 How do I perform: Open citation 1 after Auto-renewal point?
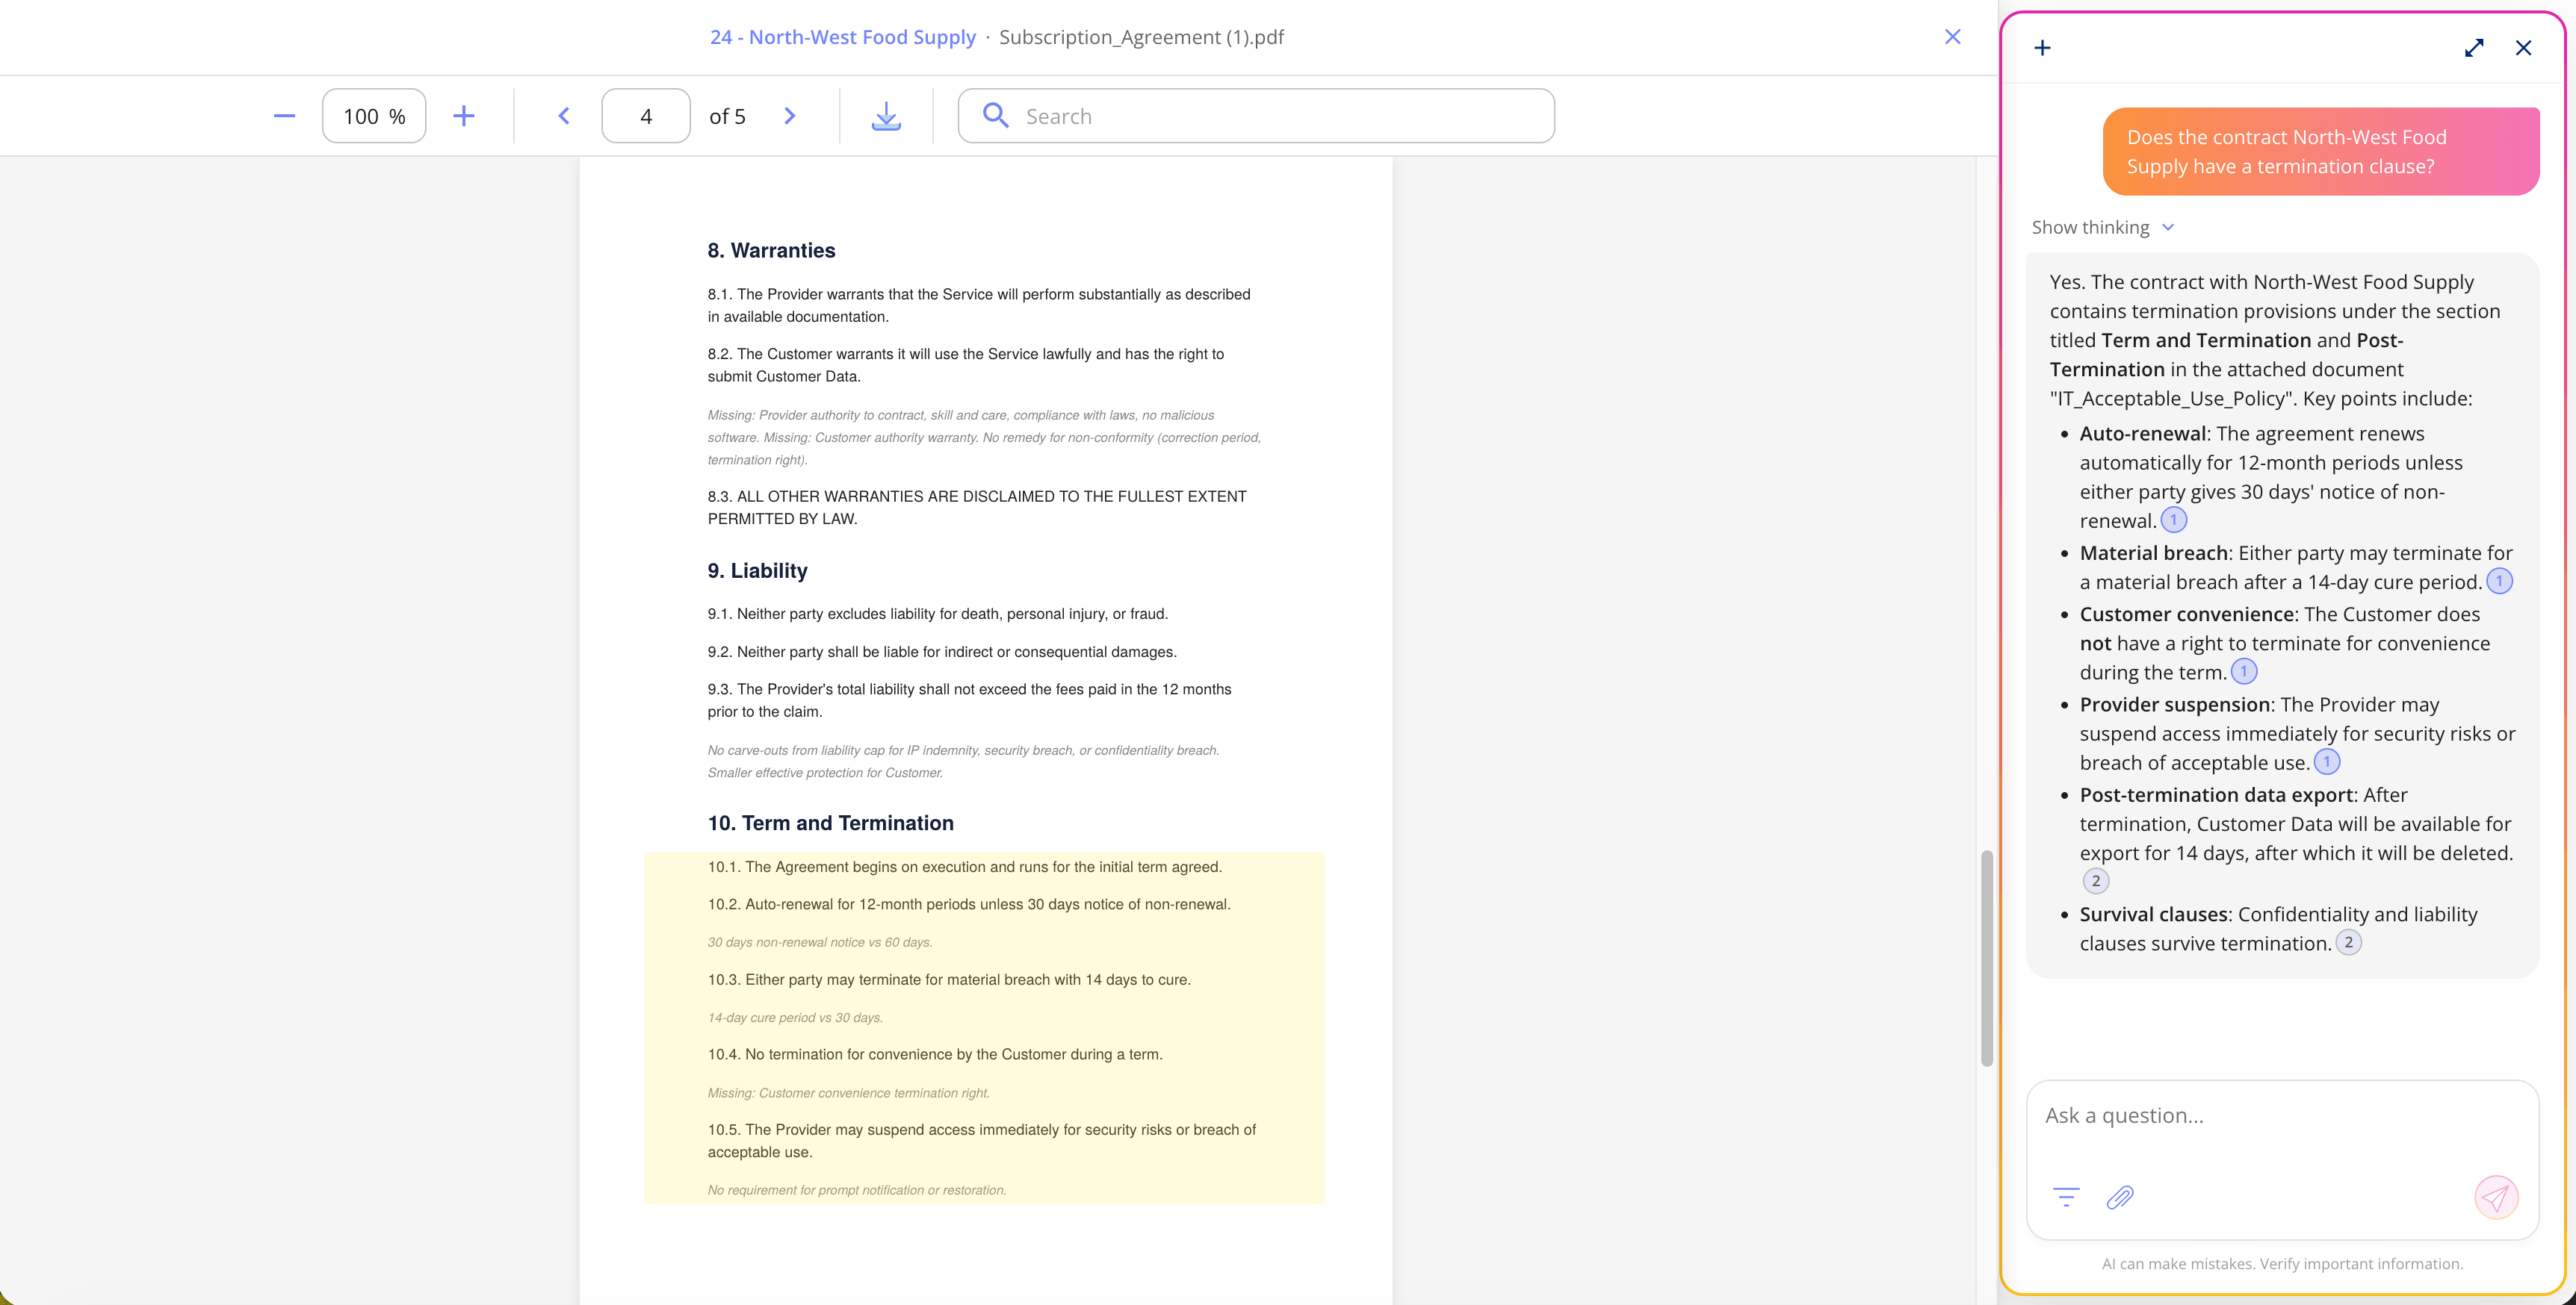(x=2174, y=520)
